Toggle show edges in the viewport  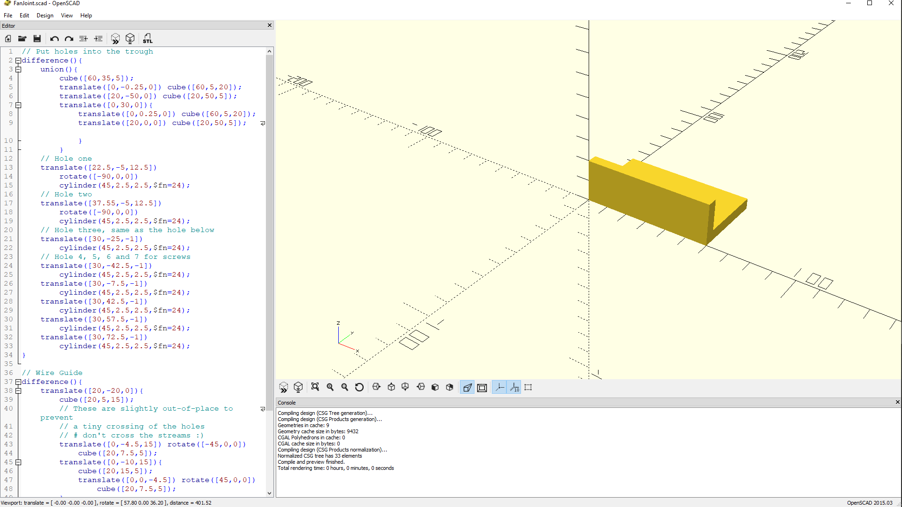(528, 387)
